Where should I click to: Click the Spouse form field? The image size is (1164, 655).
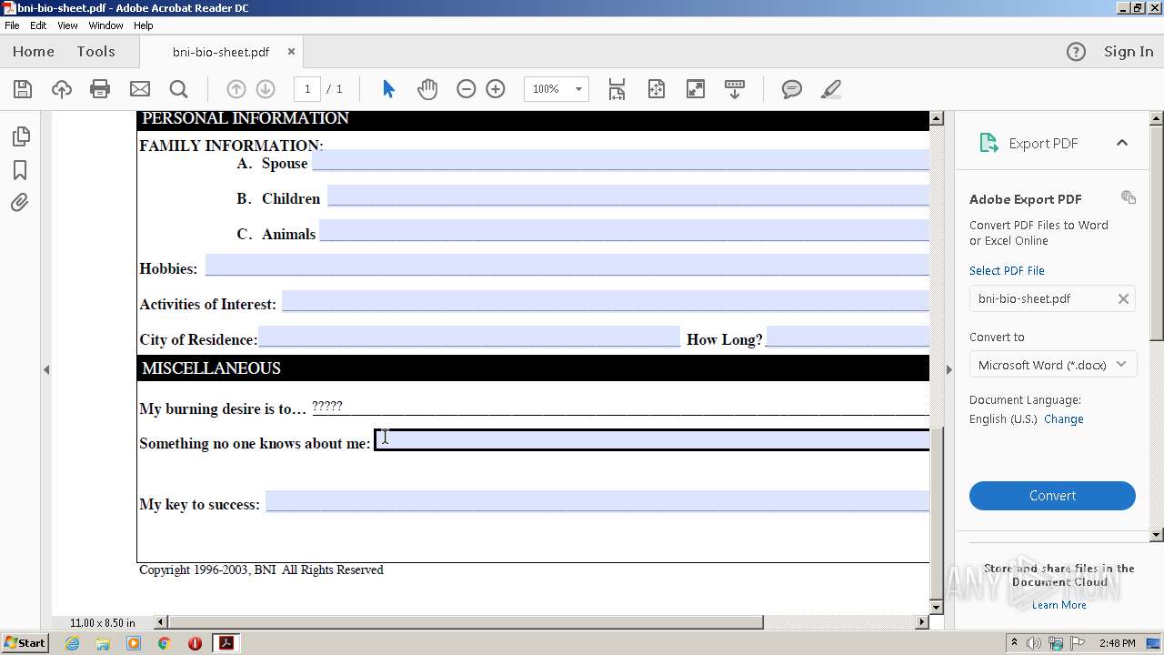tap(620, 160)
